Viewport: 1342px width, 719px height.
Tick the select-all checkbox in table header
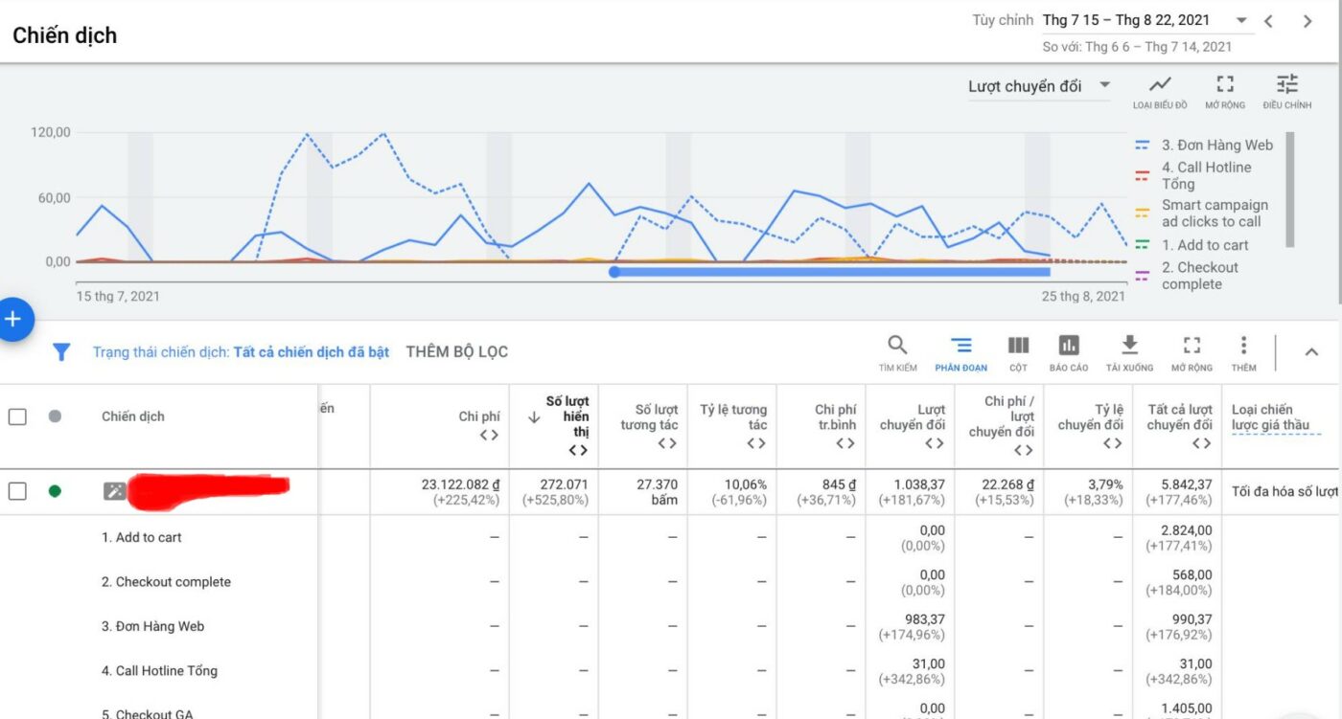pos(17,416)
